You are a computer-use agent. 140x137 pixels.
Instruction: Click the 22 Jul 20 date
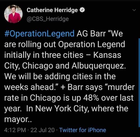pos(43,130)
